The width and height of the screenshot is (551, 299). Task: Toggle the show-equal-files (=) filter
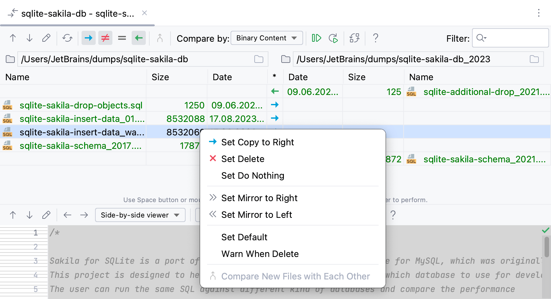click(x=122, y=38)
